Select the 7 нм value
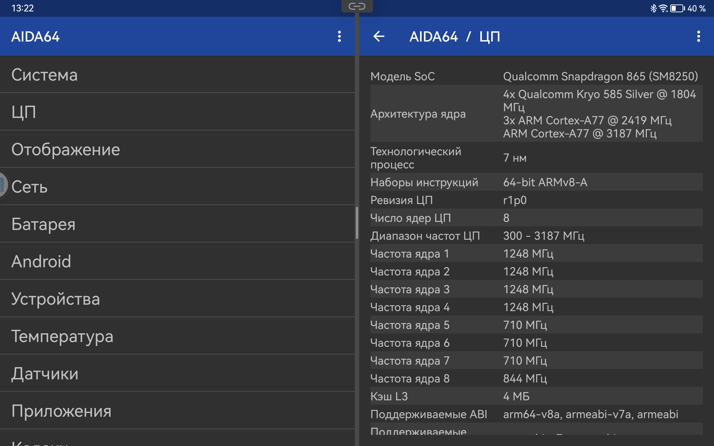714x446 pixels. click(515, 158)
